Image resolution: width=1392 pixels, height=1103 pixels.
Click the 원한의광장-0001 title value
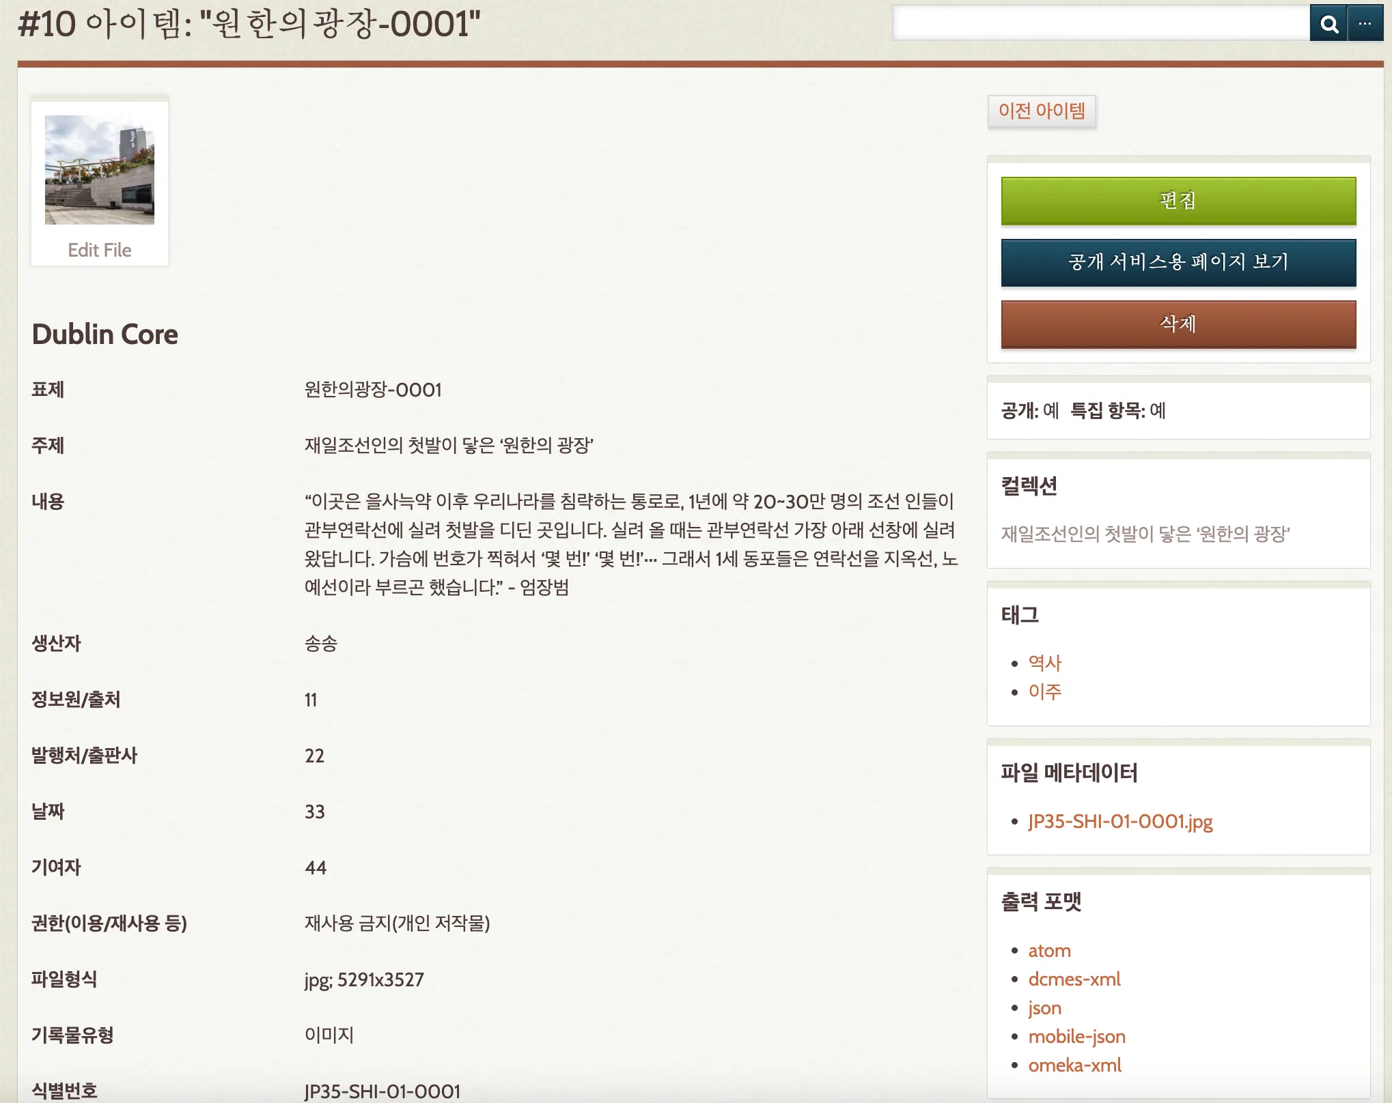[373, 390]
